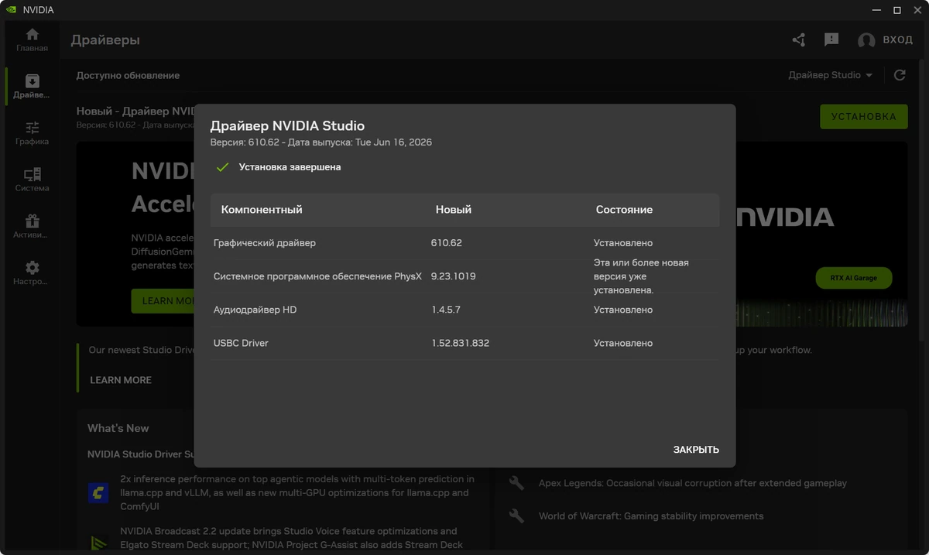Click the ВХОД login link
The width and height of the screenshot is (929, 555).
(898, 40)
